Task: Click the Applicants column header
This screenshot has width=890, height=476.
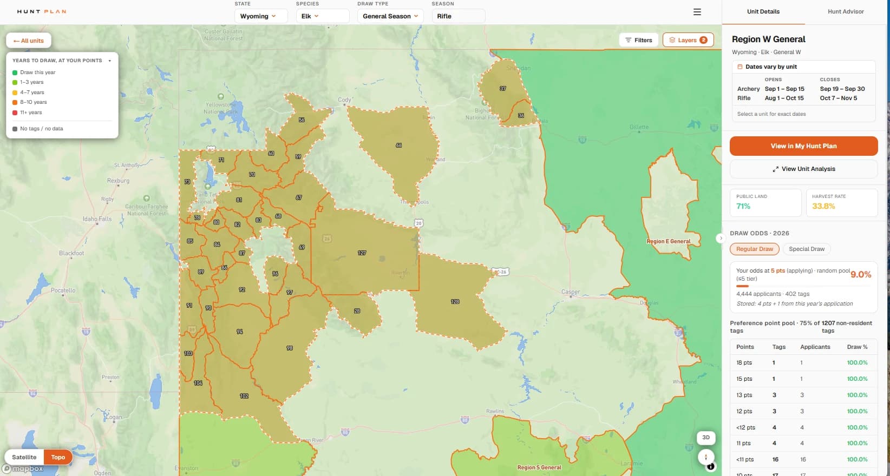Action: (815, 347)
